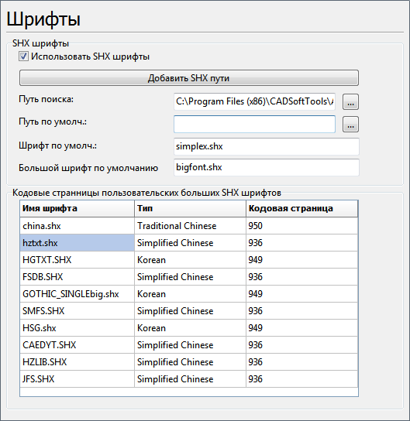Select the HZLIB.SHX font name

[x=77, y=362]
